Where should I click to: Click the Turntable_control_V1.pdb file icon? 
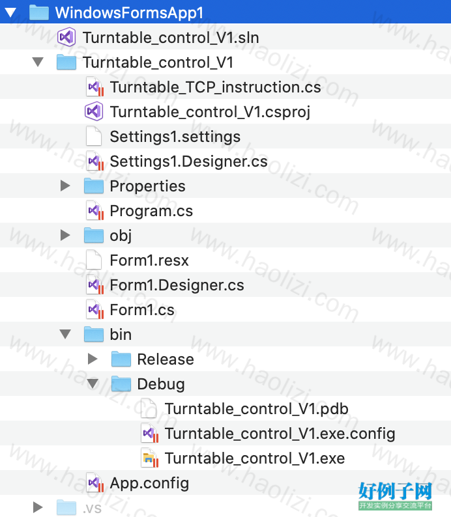[149, 408]
